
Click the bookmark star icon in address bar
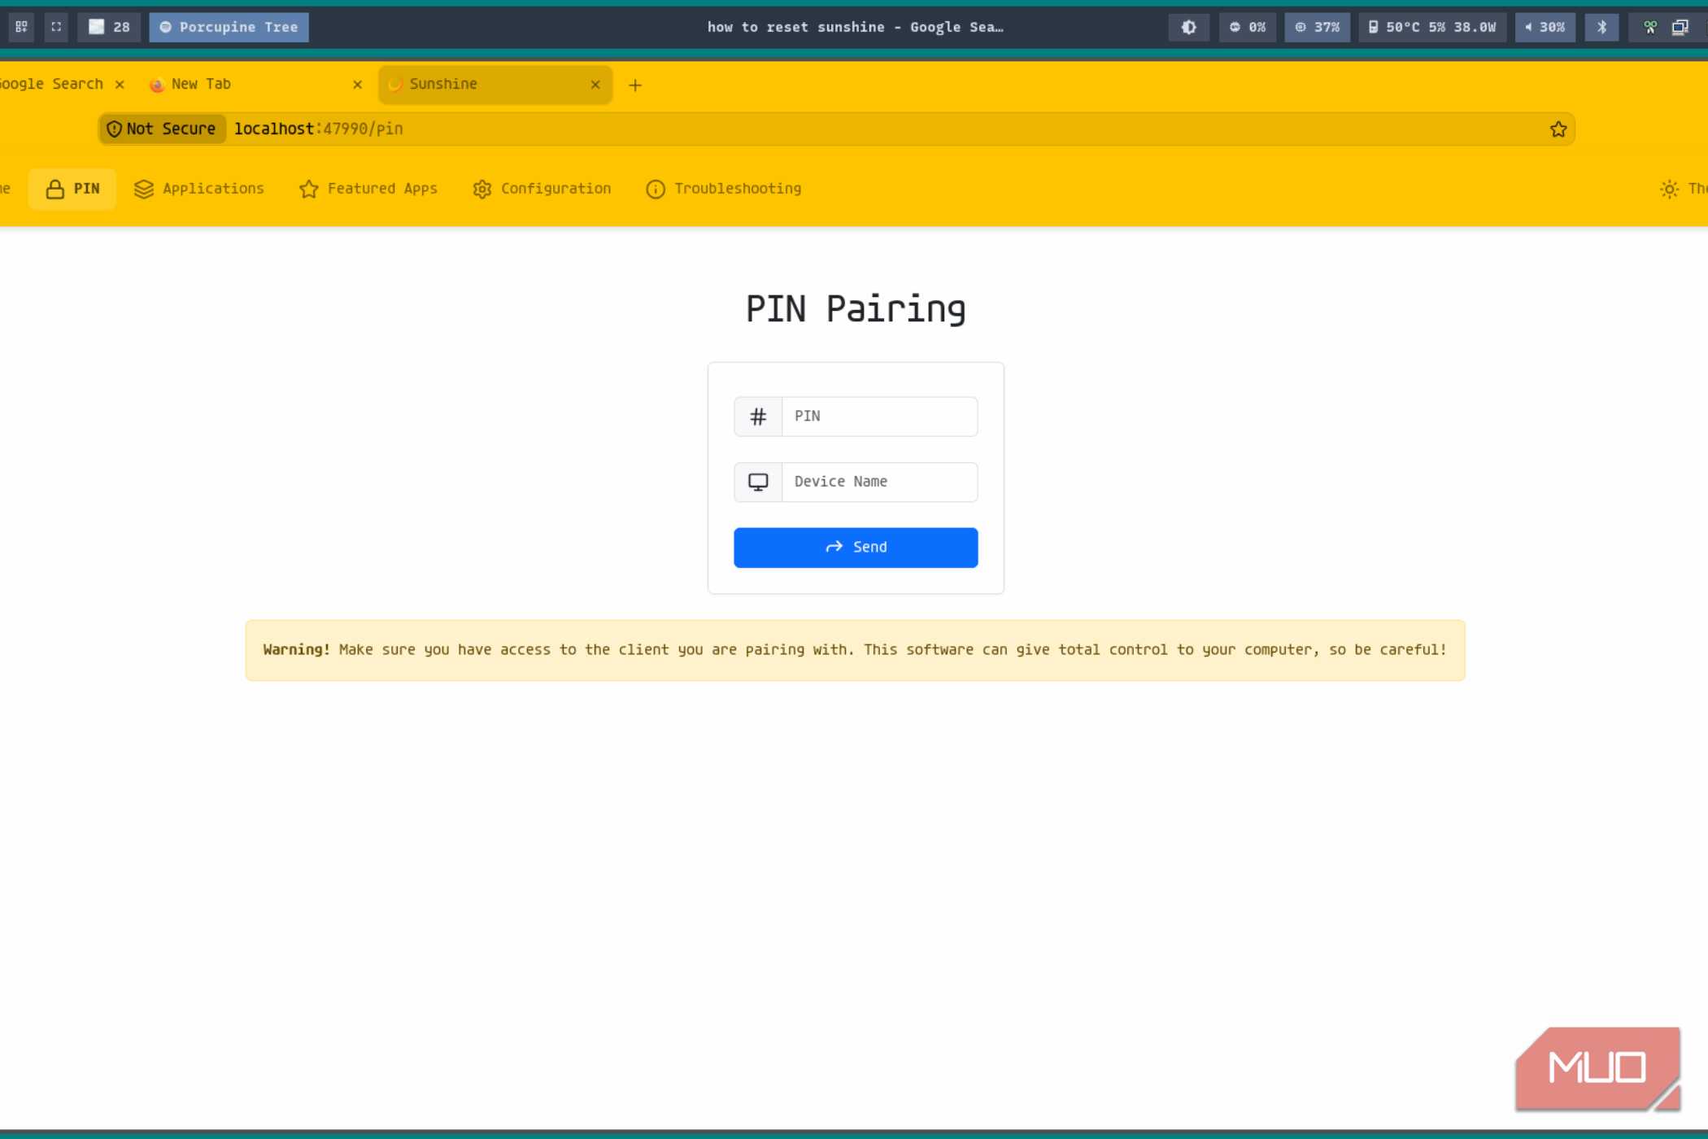[1558, 129]
